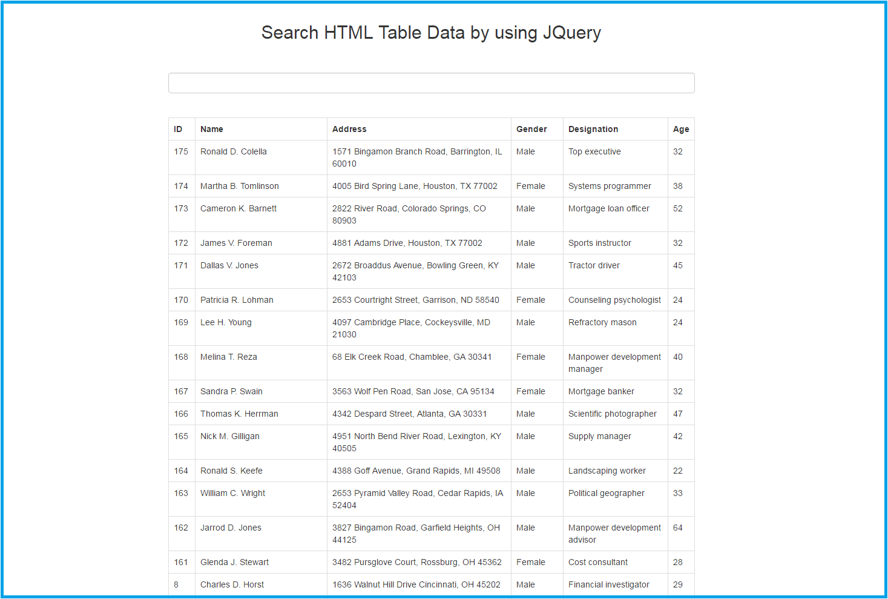Click address '4342 Despard Street, Atlanta'
Image resolution: width=888 pixels, height=599 pixels.
point(410,414)
